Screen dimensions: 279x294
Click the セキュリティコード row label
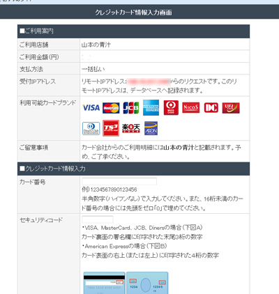[x=41, y=220]
